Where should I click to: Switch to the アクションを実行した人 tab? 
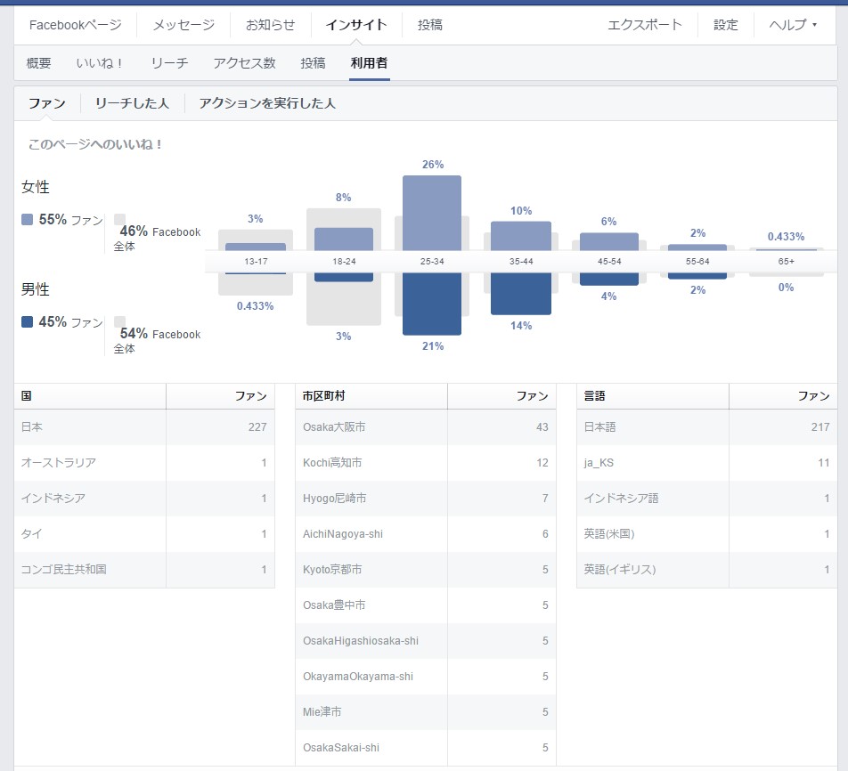[x=267, y=103]
